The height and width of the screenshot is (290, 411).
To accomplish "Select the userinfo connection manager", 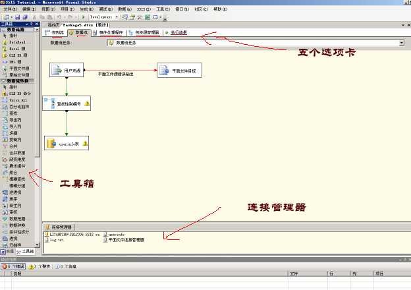I will click(x=114, y=235).
